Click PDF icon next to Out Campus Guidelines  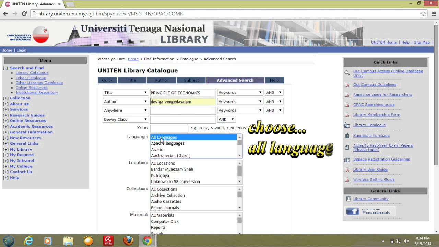347,85
